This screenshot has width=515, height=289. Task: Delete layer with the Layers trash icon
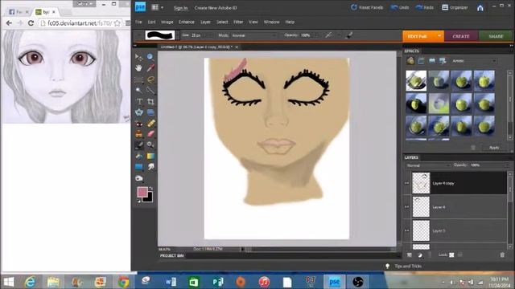pos(502,254)
